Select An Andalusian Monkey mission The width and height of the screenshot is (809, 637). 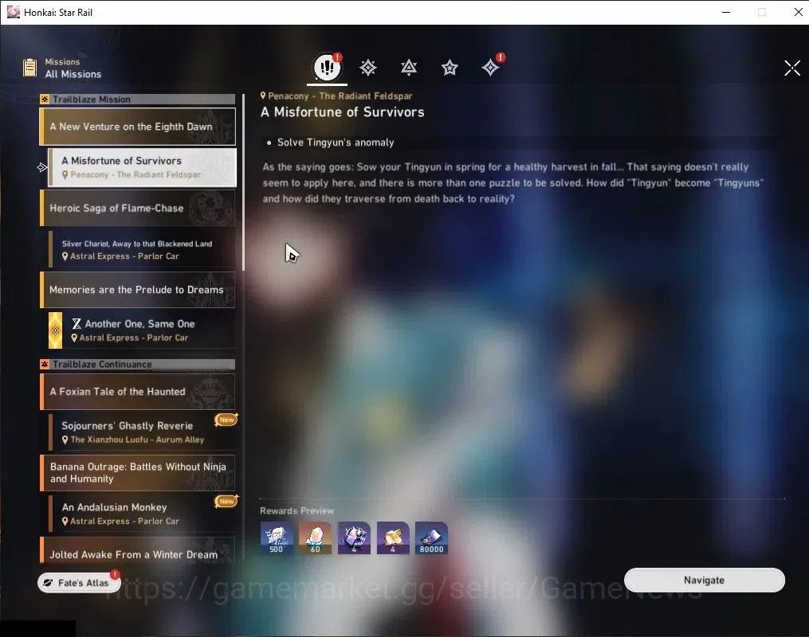[143, 514]
